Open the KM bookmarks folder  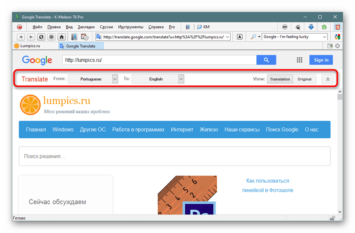pos(203,27)
